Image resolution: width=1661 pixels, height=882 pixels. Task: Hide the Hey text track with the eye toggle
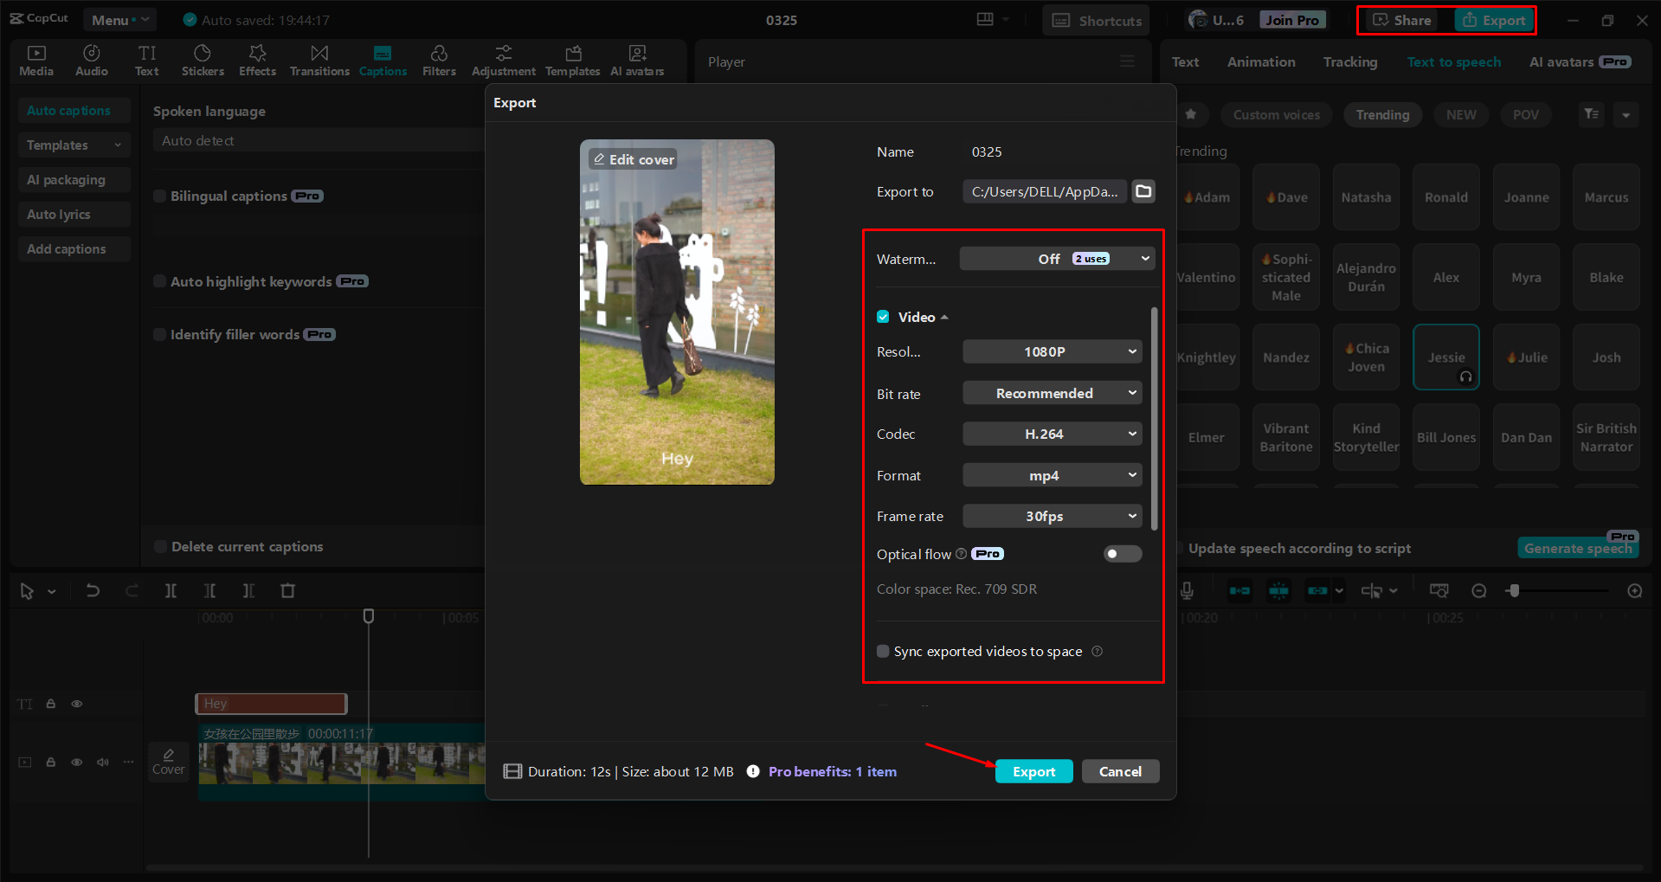tap(76, 704)
